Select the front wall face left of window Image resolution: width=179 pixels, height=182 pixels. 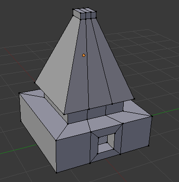point(73,150)
